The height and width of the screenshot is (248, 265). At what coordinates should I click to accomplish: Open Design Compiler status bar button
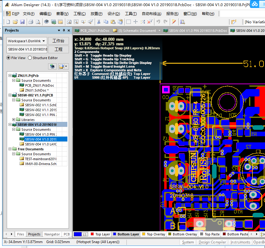[212, 242]
